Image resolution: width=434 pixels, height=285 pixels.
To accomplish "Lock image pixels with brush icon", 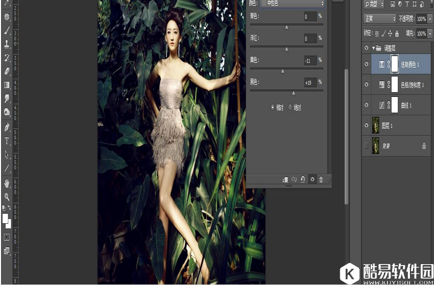I will 383,34.
